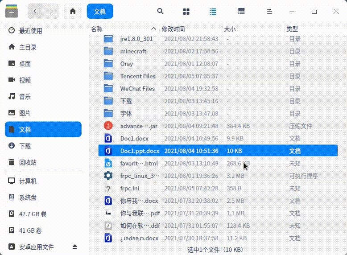Open the view options button
Screen dimensions: 347x255
click(x=241, y=11)
